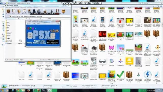Select the yellow chat icon file in Explorer

[129, 61]
